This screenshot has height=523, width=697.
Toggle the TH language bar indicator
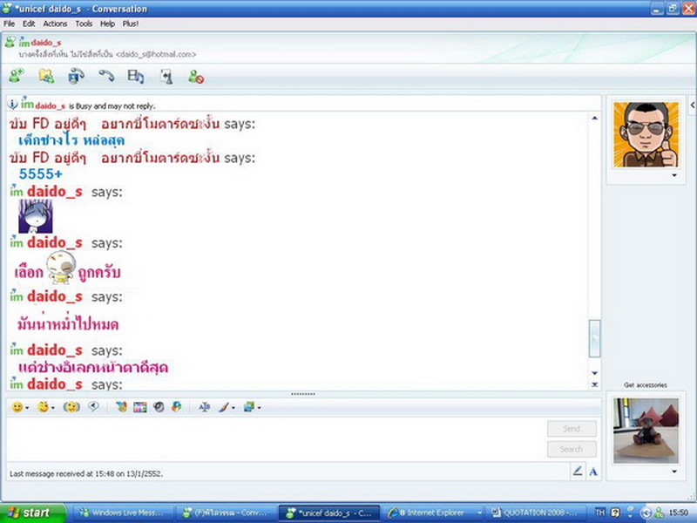(600, 513)
